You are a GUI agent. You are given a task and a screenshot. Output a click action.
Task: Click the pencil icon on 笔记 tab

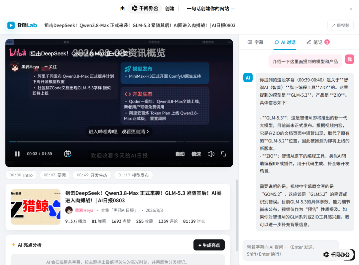309,42
